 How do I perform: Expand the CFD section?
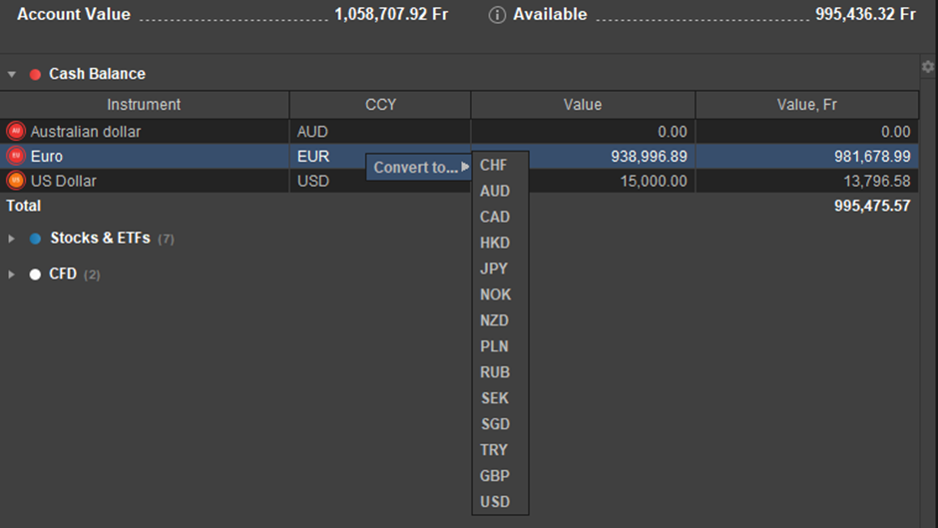12,274
